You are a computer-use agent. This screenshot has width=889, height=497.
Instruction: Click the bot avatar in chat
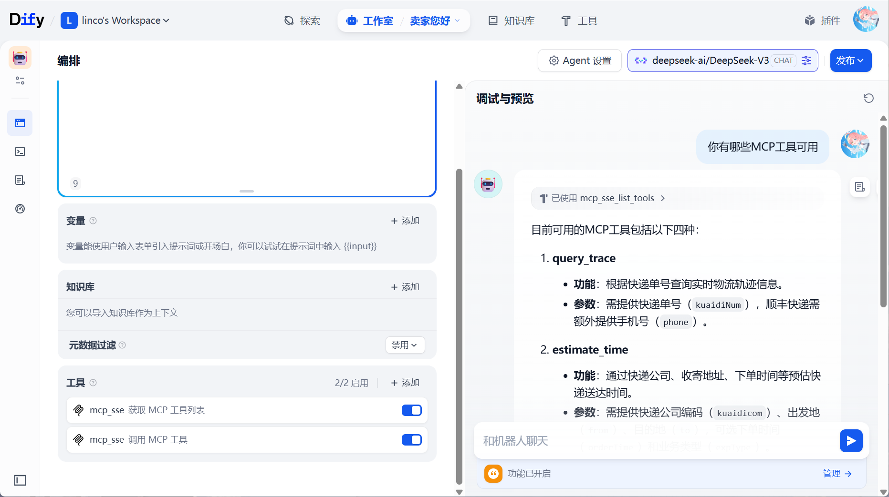[x=488, y=184]
